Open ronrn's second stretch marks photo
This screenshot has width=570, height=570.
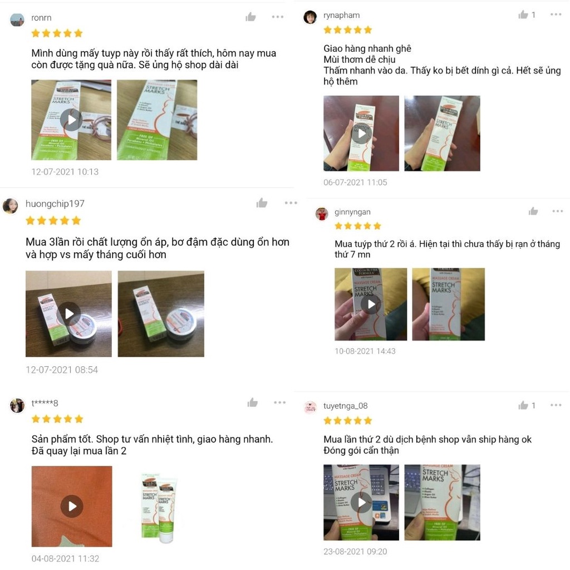pos(157,120)
